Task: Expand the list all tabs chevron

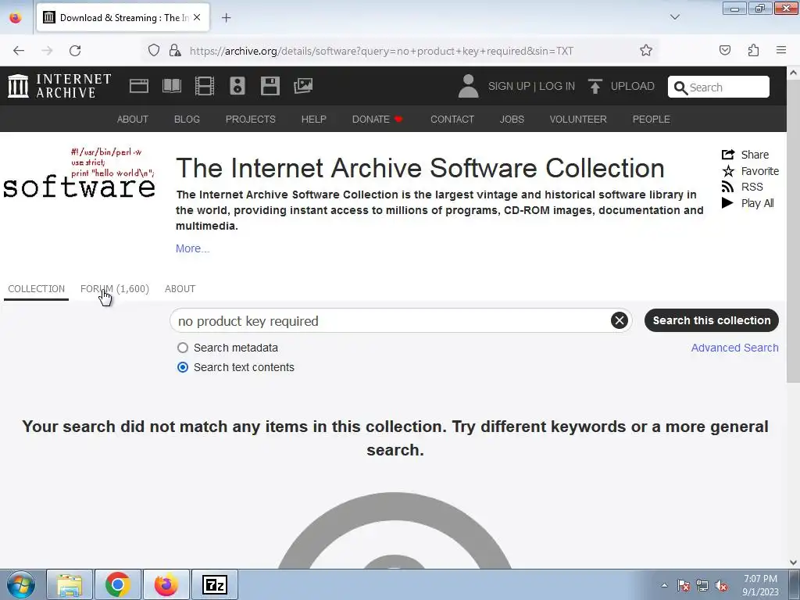Action: pos(674,17)
